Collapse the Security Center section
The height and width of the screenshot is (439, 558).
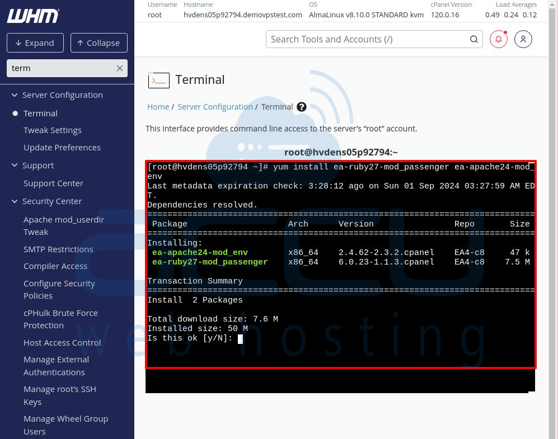[15, 201]
